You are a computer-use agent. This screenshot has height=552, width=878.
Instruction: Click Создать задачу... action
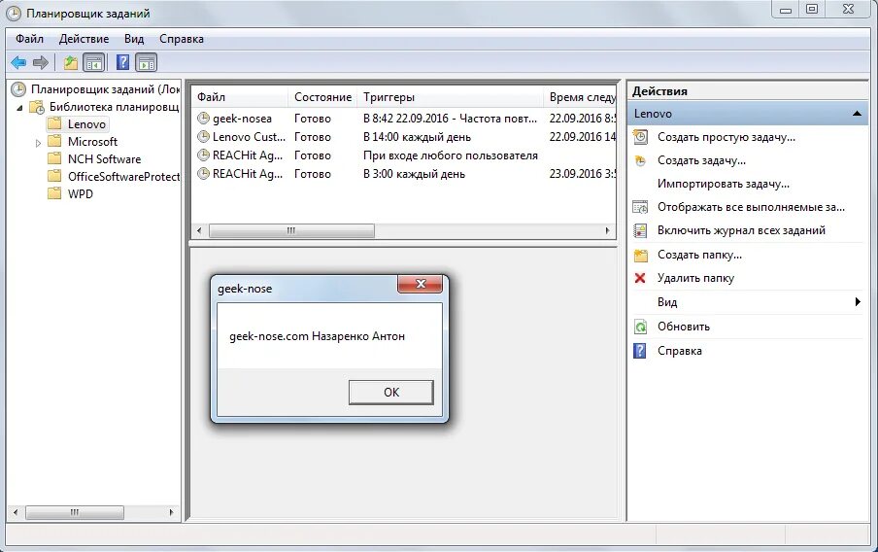coord(701,160)
